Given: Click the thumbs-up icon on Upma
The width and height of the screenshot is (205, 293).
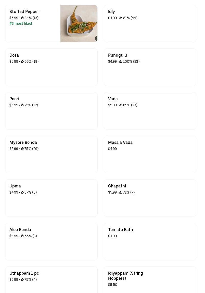Looking at the screenshot, I should click(x=22, y=192).
